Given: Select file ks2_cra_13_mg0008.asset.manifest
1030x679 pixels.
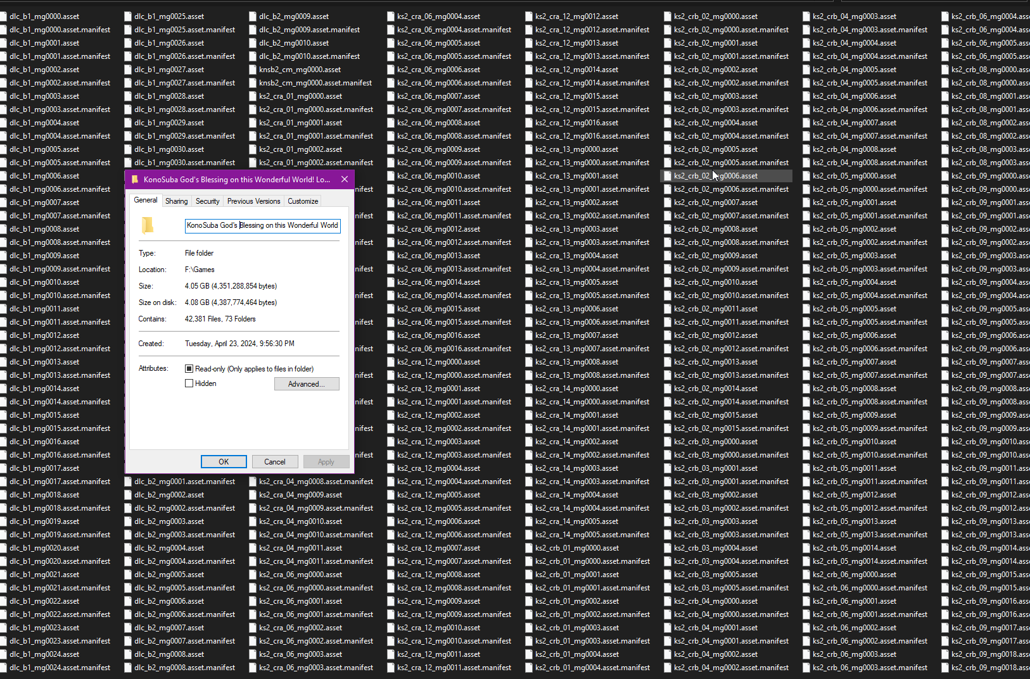Looking at the screenshot, I should (x=592, y=375).
